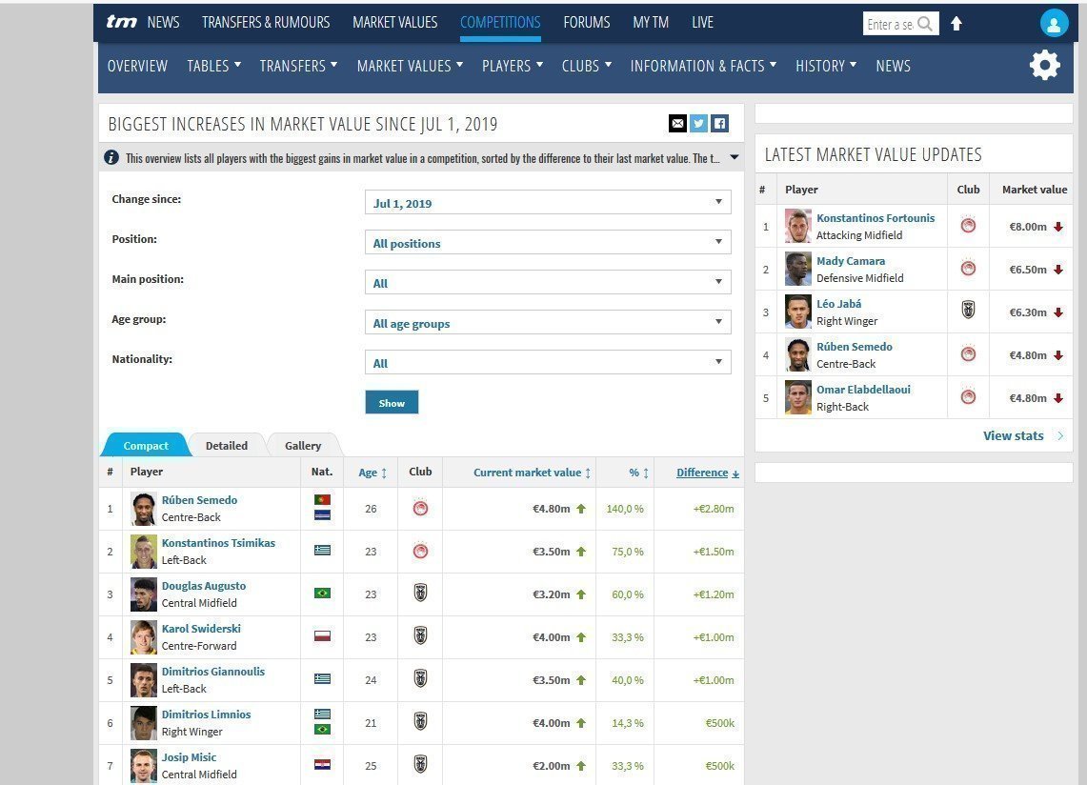
Task: Open Konstantinos Fortounis player link
Action: pos(876,218)
